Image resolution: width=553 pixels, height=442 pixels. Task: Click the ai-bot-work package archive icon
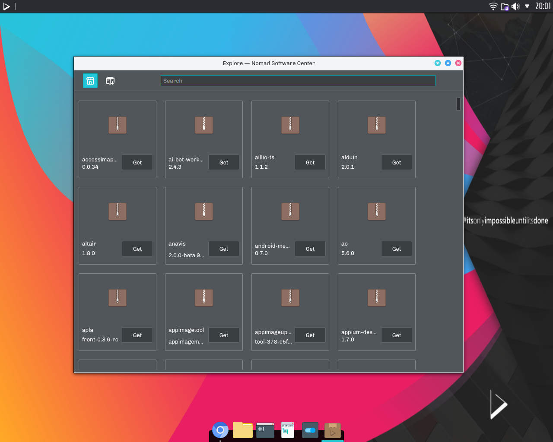204,125
